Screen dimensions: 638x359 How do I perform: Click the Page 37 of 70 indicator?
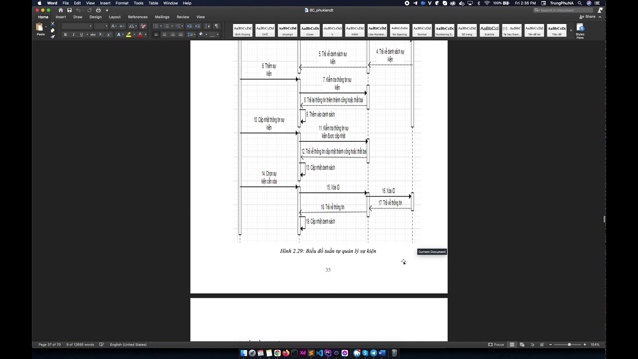[x=49, y=345]
